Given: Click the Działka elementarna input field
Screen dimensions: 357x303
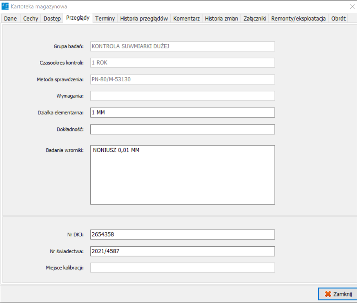Looking at the screenshot, I should (182, 113).
